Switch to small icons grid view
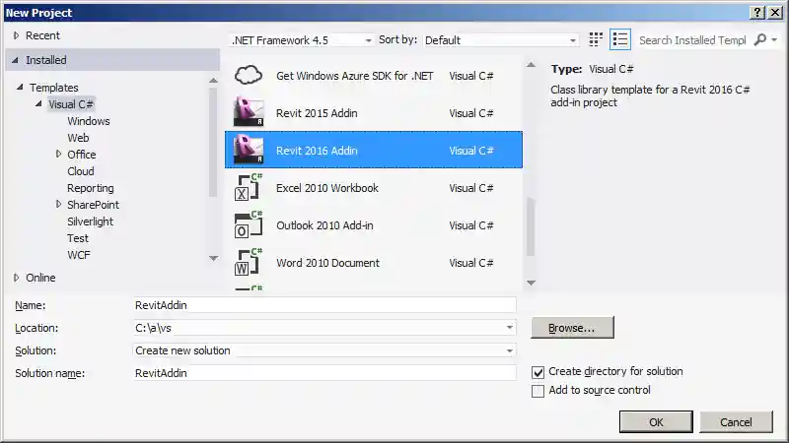789x443 pixels. click(x=596, y=40)
